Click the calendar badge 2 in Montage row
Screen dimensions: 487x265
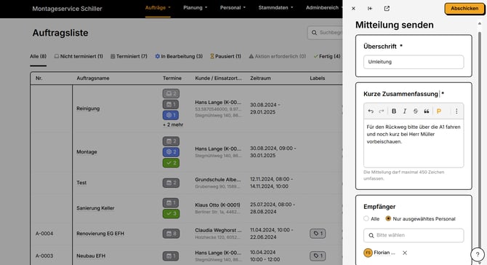pyautogui.click(x=171, y=141)
